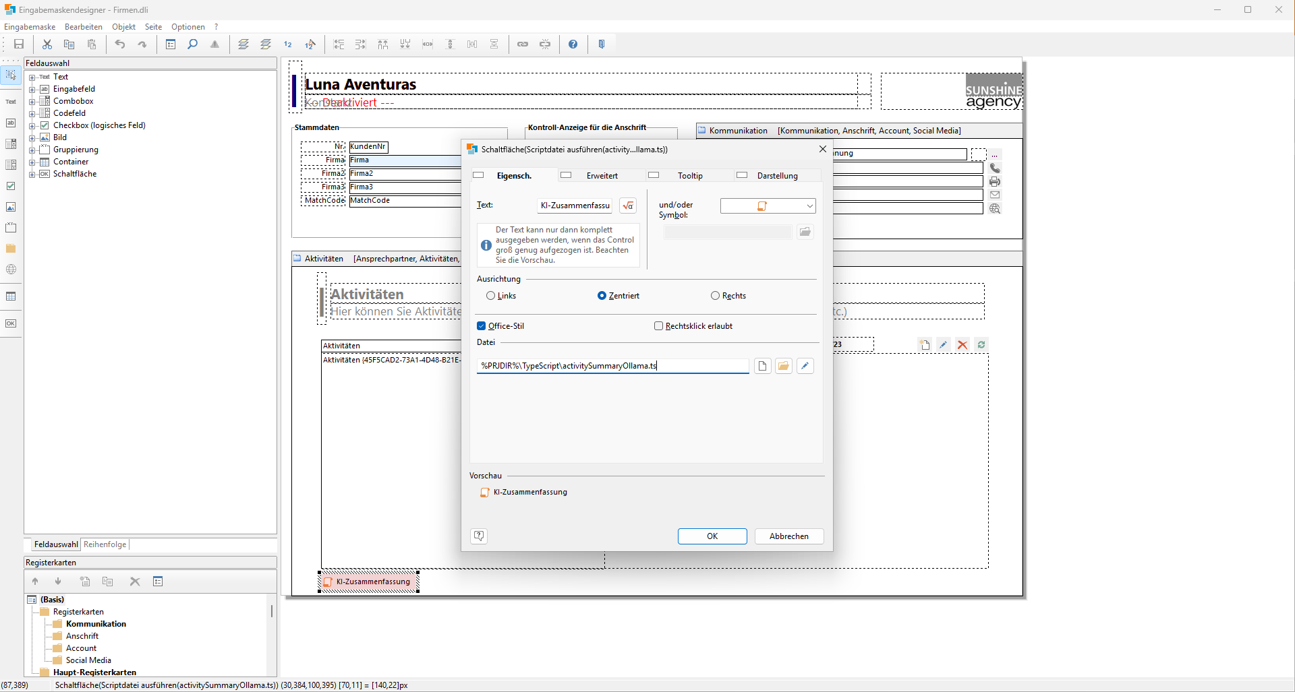Click the save icon in the main toolbar
The width and height of the screenshot is (1295, 692).
tap(19, 44)
